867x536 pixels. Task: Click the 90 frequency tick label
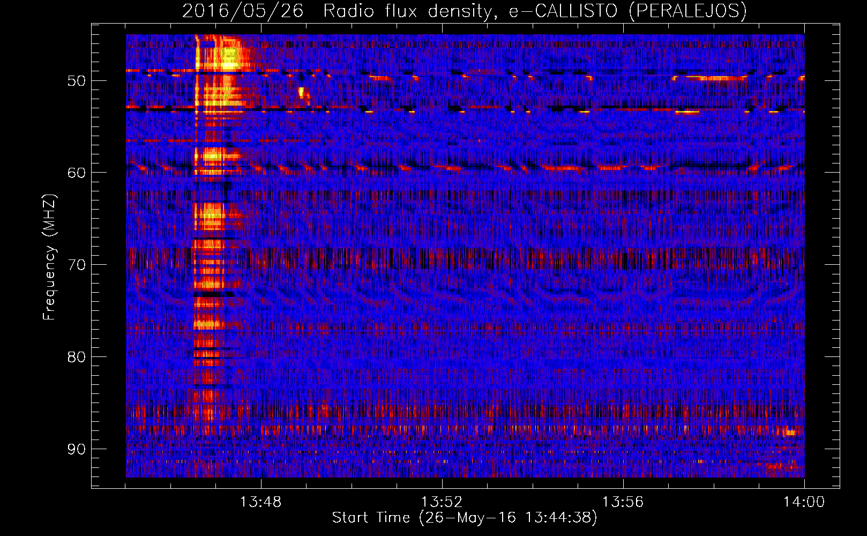[x=76, y=449]
